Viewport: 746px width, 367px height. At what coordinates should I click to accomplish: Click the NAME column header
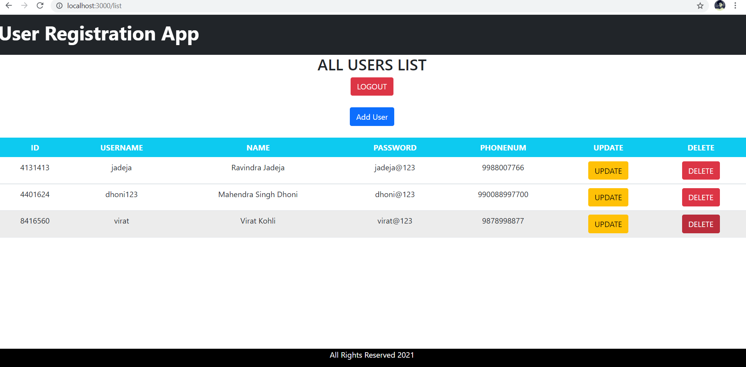258,148
